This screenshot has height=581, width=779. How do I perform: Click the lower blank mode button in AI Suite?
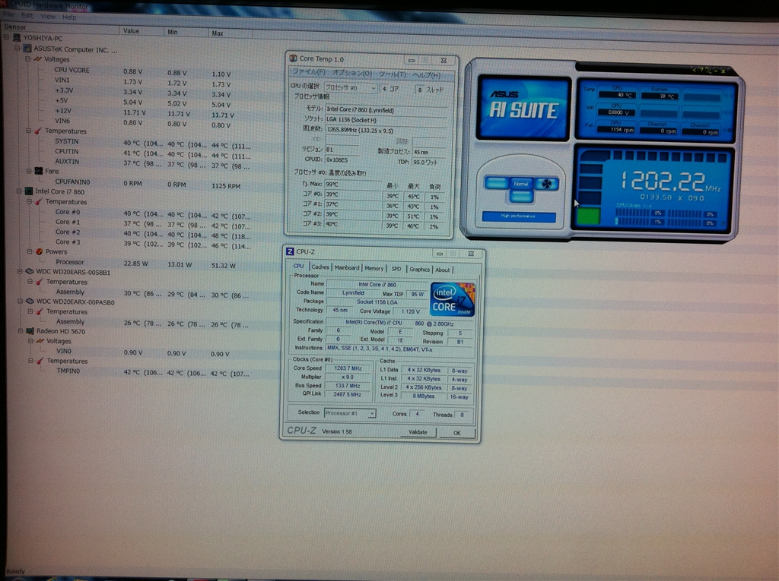tap(520, 197)
